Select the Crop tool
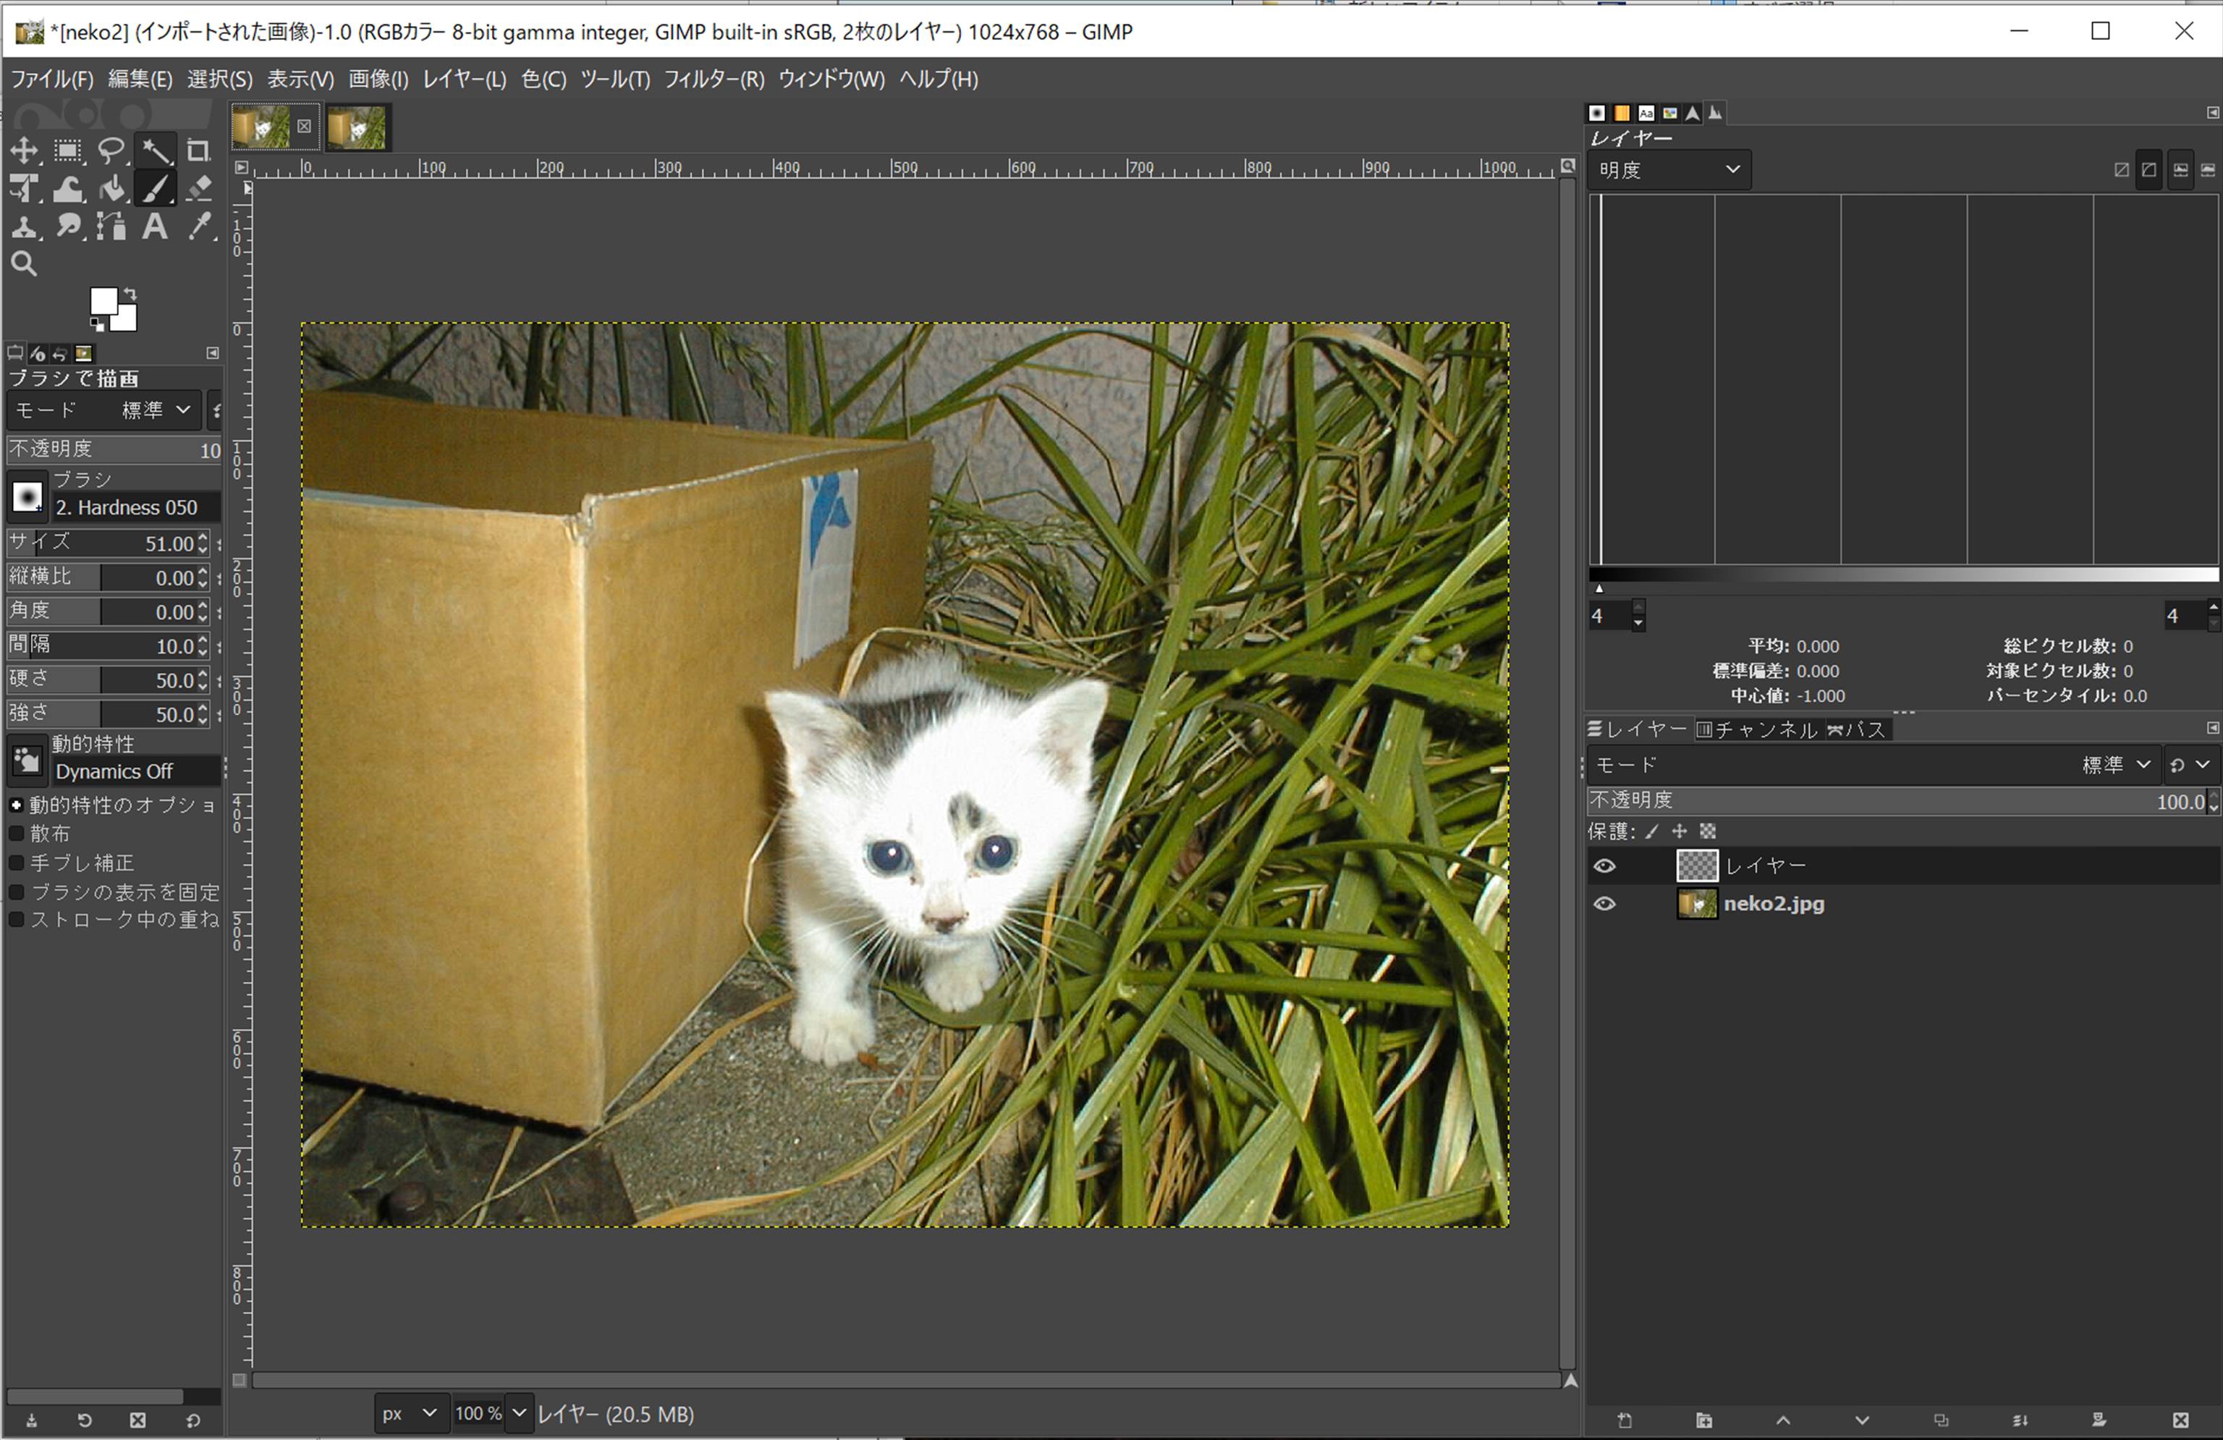The height and width of the screenshot is (1440, 2223). coord(198,151)
